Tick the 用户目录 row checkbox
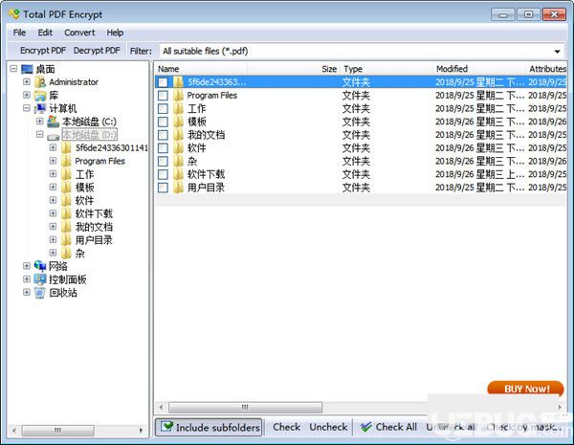 coord(163,188)
